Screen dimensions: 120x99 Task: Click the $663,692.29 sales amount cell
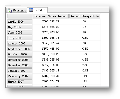51,21
